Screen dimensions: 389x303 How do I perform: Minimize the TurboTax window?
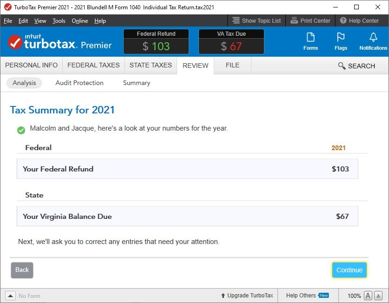coord(336,7)
